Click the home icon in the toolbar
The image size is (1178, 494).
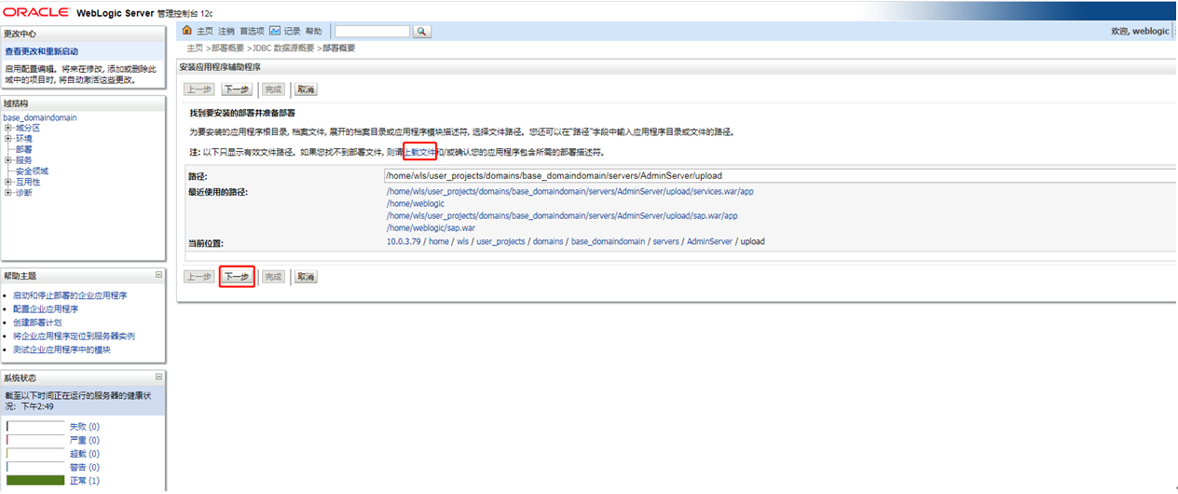point(186,31)
